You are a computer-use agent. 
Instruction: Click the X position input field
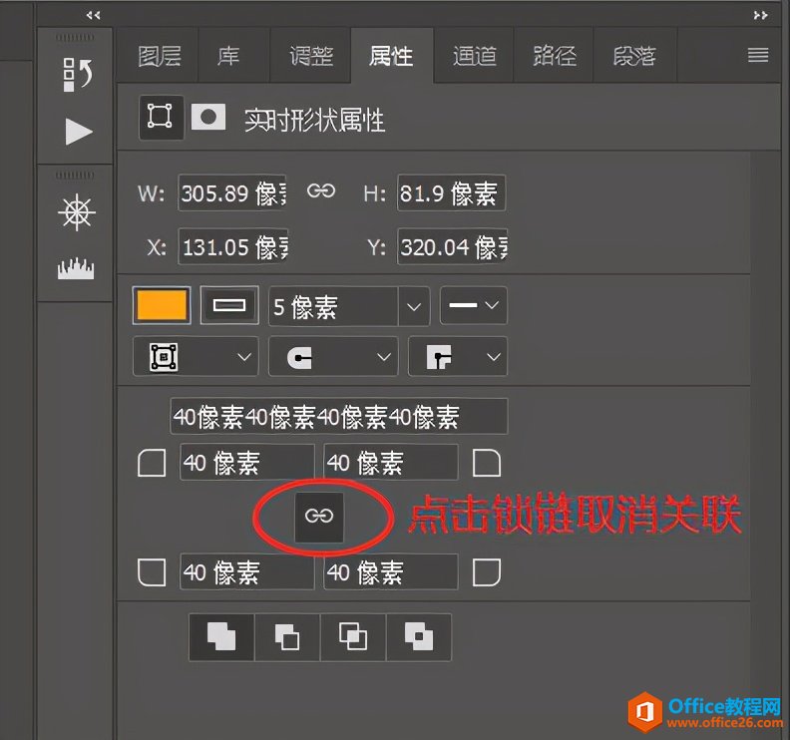click(232, 246)
